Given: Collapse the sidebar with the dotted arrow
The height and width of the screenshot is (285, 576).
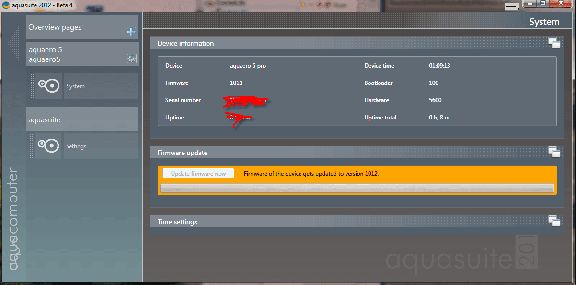Looking at the screenshot, I should pyautogui.click(x=13, y=44).
